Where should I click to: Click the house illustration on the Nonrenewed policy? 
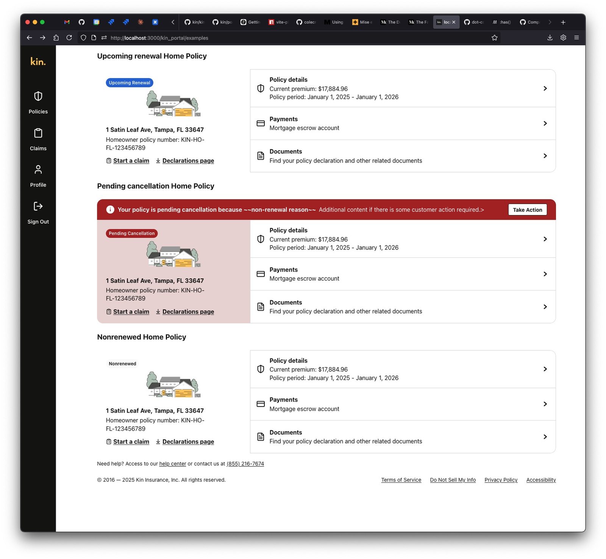tap(173, 384)
